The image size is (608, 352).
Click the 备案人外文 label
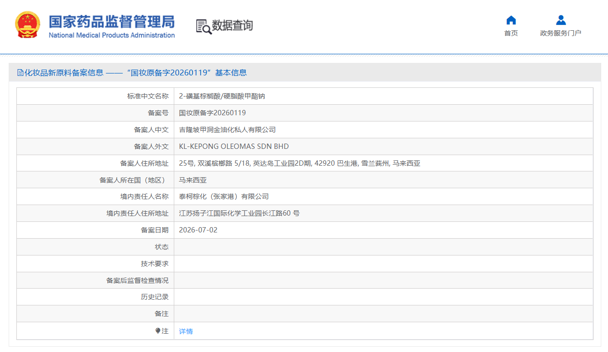click(151, 146)
